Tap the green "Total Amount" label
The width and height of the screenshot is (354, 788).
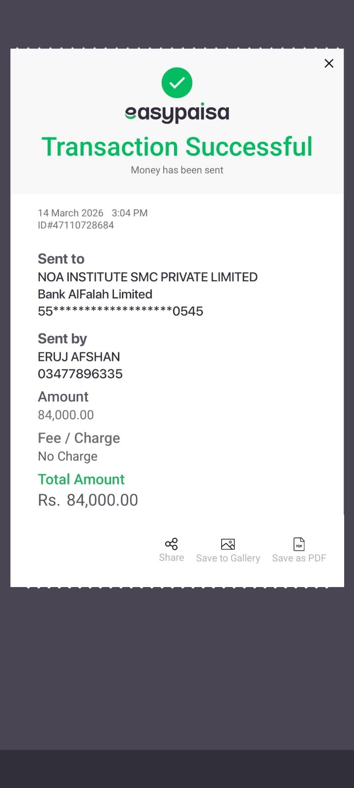point(81,479)
